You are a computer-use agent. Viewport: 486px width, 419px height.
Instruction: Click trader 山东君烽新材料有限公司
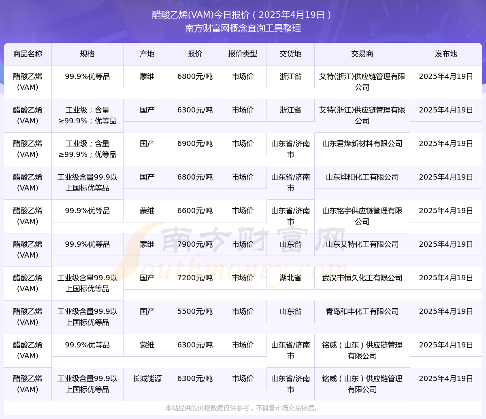(x=362, y=144)
